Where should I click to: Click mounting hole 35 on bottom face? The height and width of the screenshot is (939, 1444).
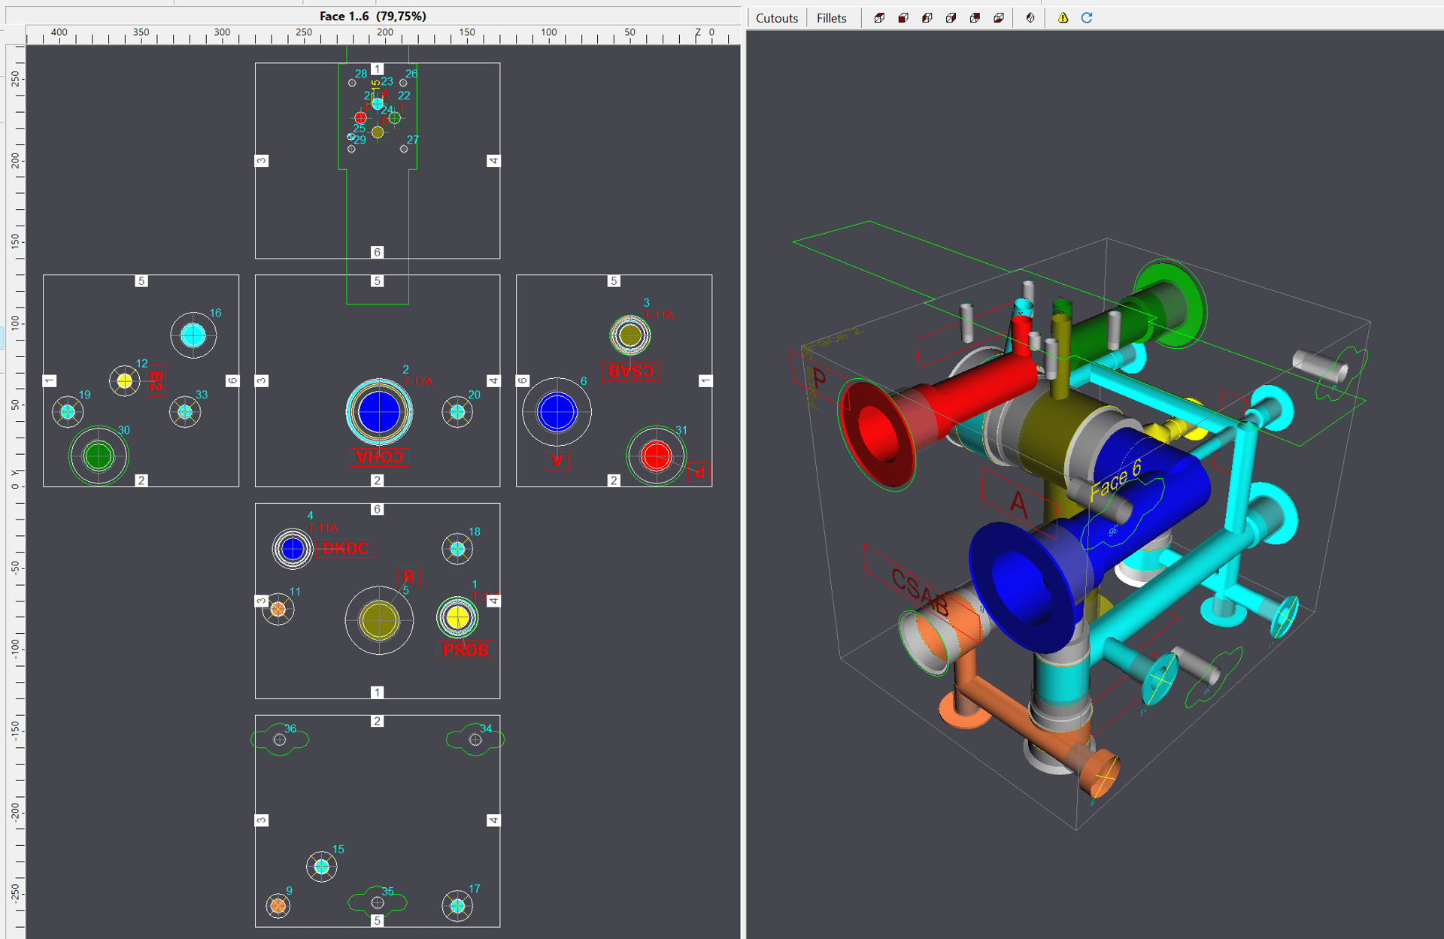pyautogui.click(x=378, y=902)
